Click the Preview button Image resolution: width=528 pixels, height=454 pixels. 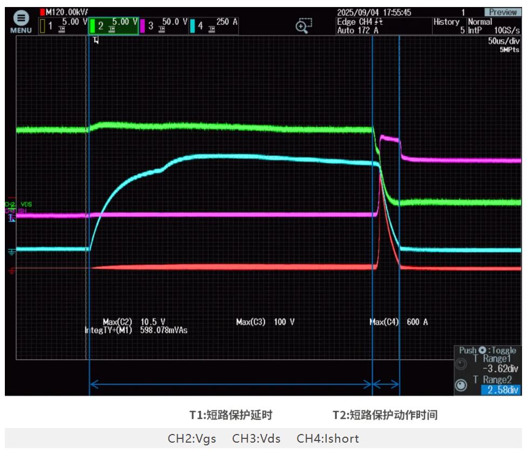pyautogui.click(x=502, y=12)
